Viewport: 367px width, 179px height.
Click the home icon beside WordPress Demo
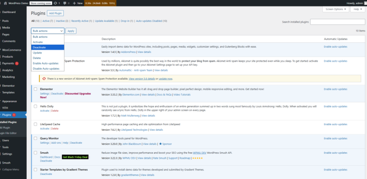5,3
